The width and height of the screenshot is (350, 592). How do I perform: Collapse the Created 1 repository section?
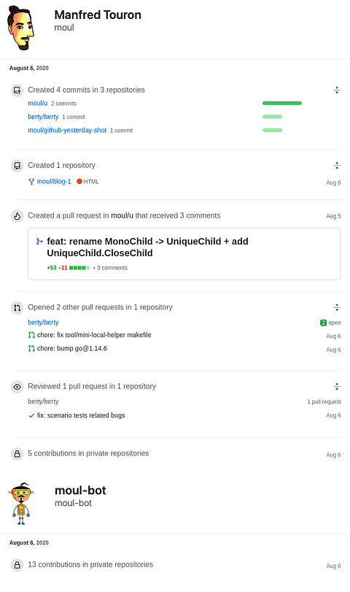point(337,166)
